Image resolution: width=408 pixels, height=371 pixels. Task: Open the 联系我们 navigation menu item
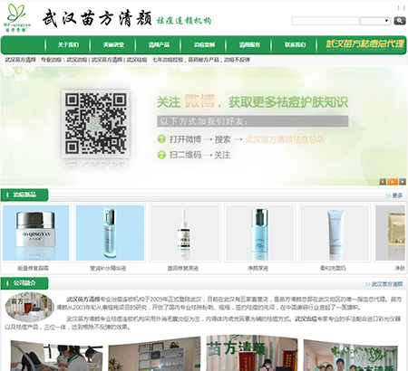click(295, 45)
